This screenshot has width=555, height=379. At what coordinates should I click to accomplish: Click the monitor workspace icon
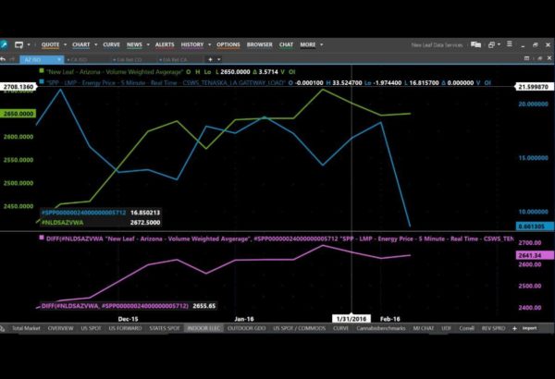[19, 44]
